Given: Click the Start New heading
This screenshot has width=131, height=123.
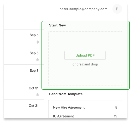Looking at the screenshot, I should click(57, 25).
